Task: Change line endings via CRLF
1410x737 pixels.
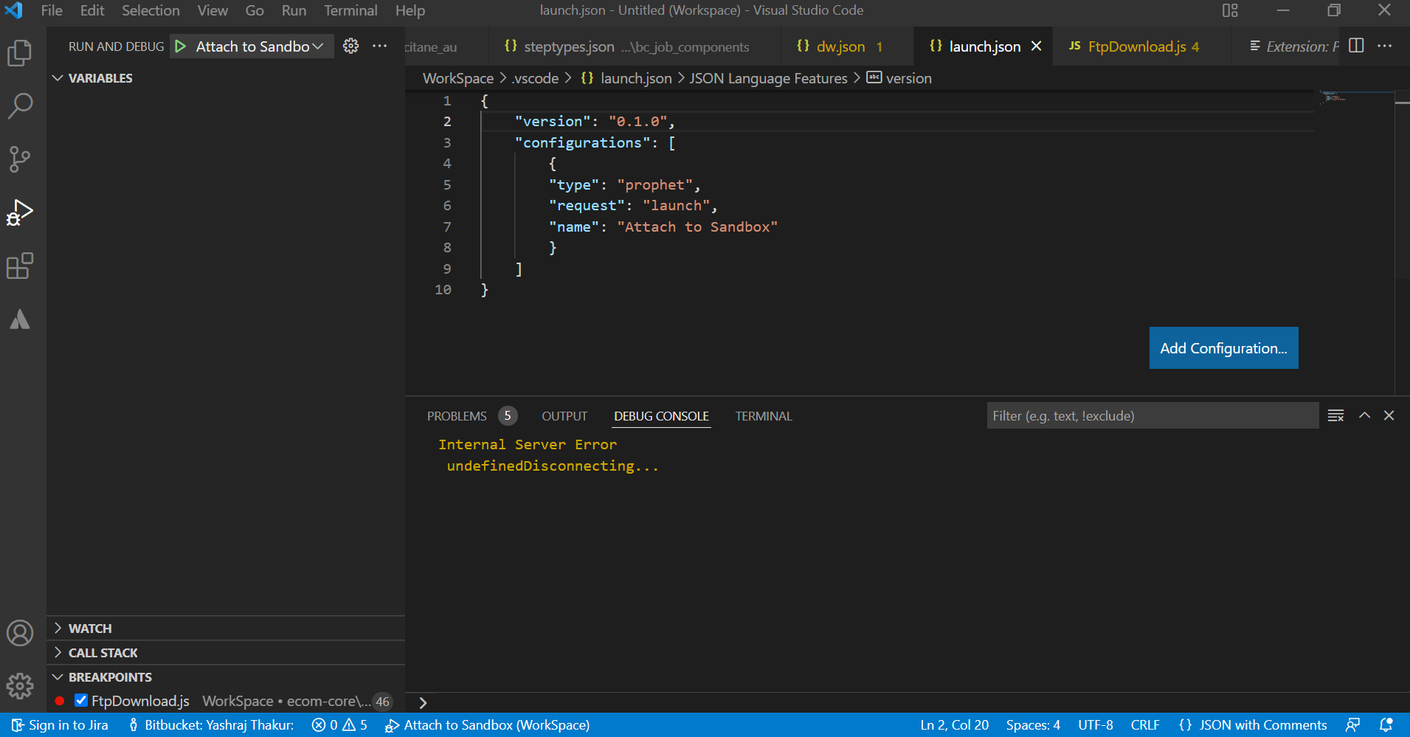Action: [1145, 725]
